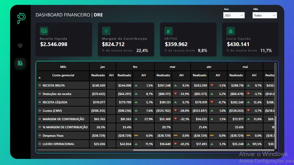Click the fev month header

click(135, 67)
